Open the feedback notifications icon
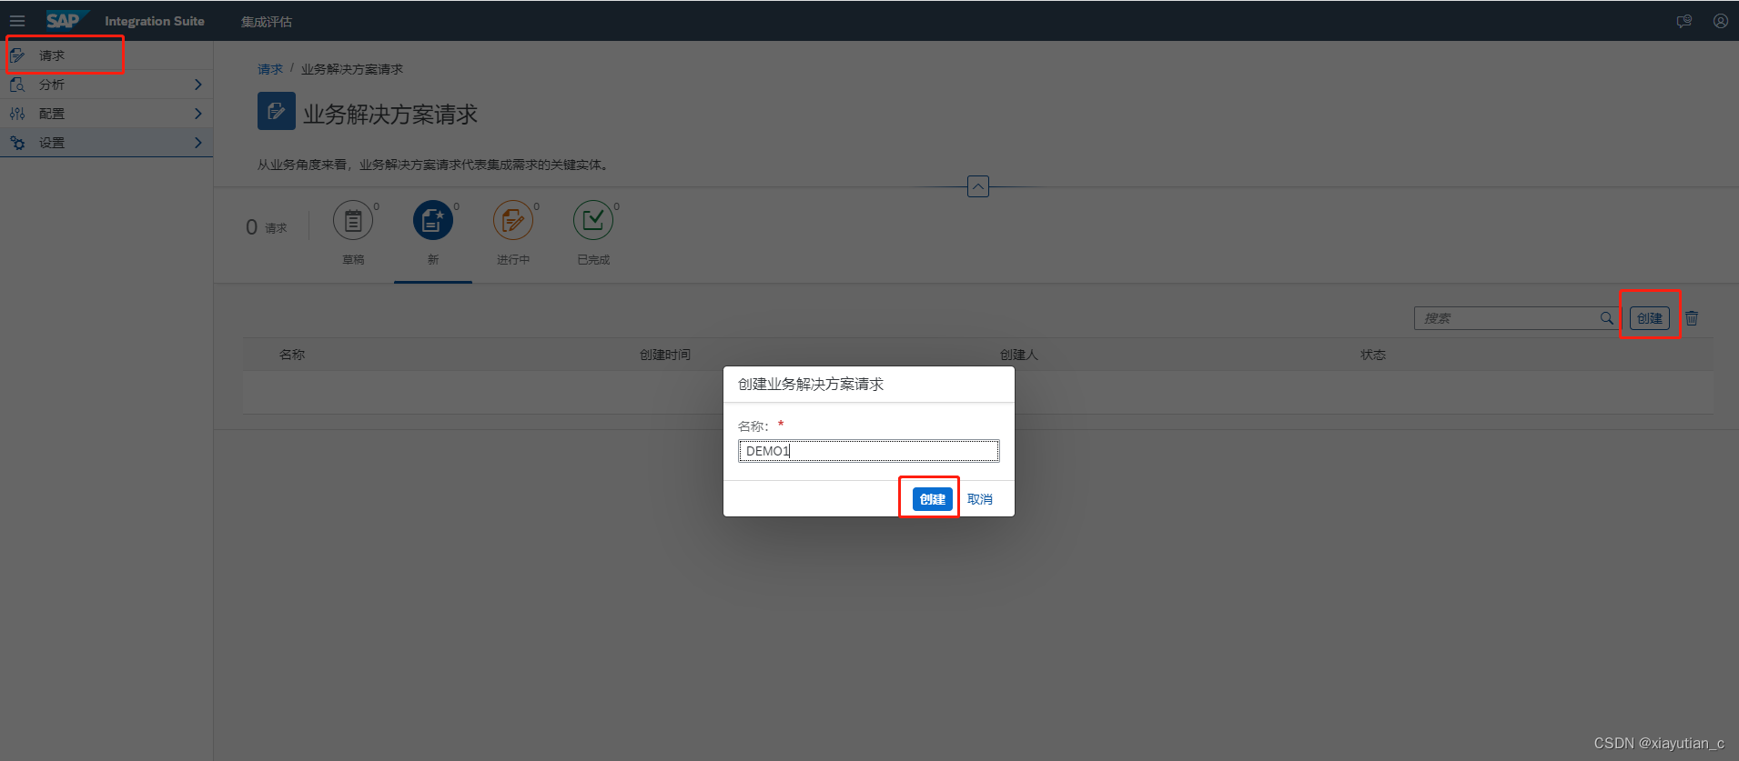 (1684, 21)
